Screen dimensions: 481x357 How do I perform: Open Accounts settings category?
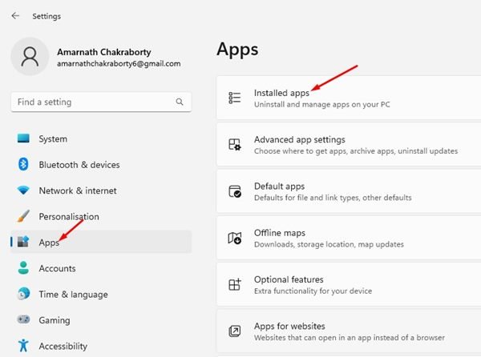(101, 268)
